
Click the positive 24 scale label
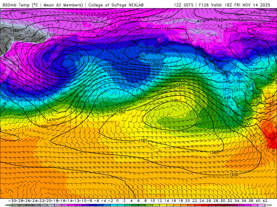coord(202,201)
